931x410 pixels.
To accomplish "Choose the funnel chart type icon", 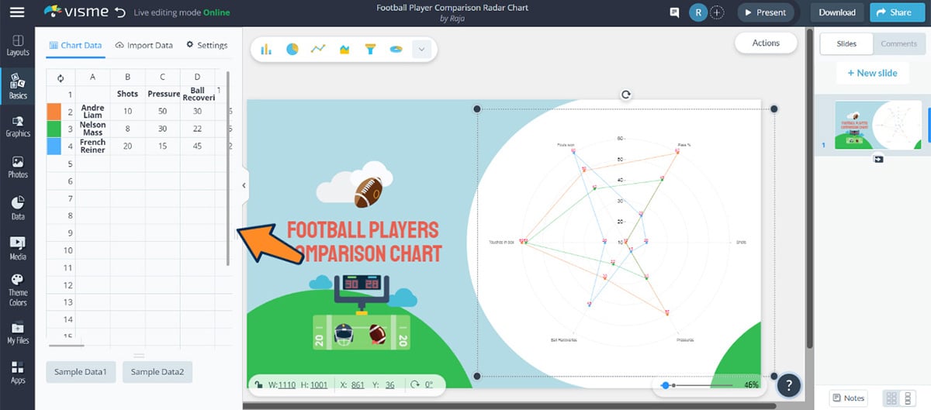I will pos(370,49).
